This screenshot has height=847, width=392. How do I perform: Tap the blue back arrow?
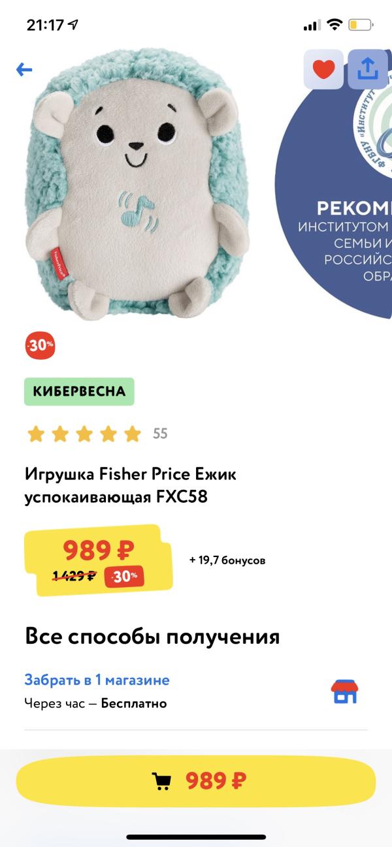(x=24, y=69)
